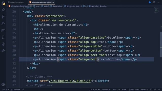Click the jquery-3.5.0.min.js script link
This screenshot has width=162, height=91.
(x=70, y=81)
